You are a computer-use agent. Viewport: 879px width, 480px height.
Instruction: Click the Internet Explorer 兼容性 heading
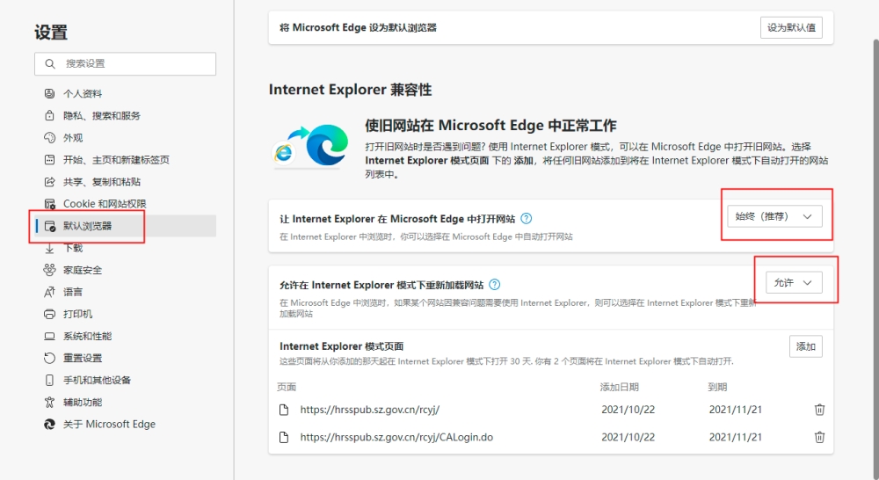pos(351,90)
